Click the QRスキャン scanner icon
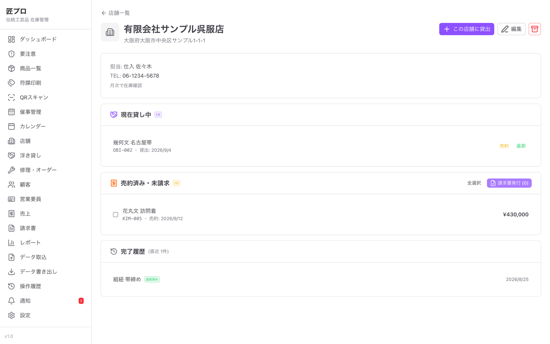This screenshot has width=550, height=344. (11, 97)
